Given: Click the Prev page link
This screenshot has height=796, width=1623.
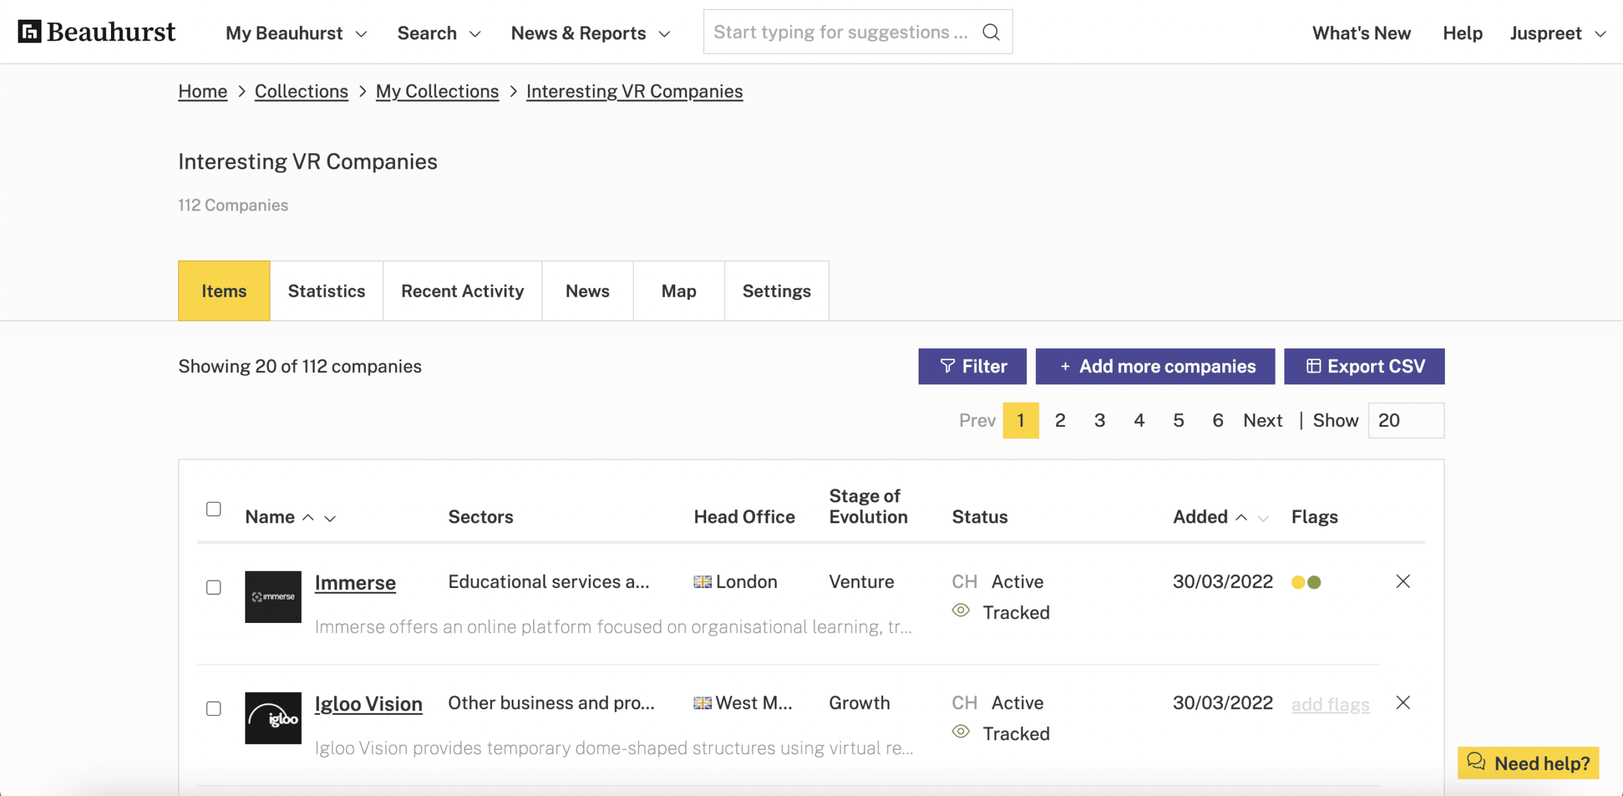Looking at the screenshot, I should pyautogui.click(x=977, y=420).
